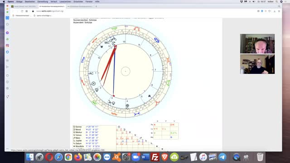Open Opera sidebar history clock icon
This screenshot has width=290, height=163.
pyautogui.click(x=7, y=82)
